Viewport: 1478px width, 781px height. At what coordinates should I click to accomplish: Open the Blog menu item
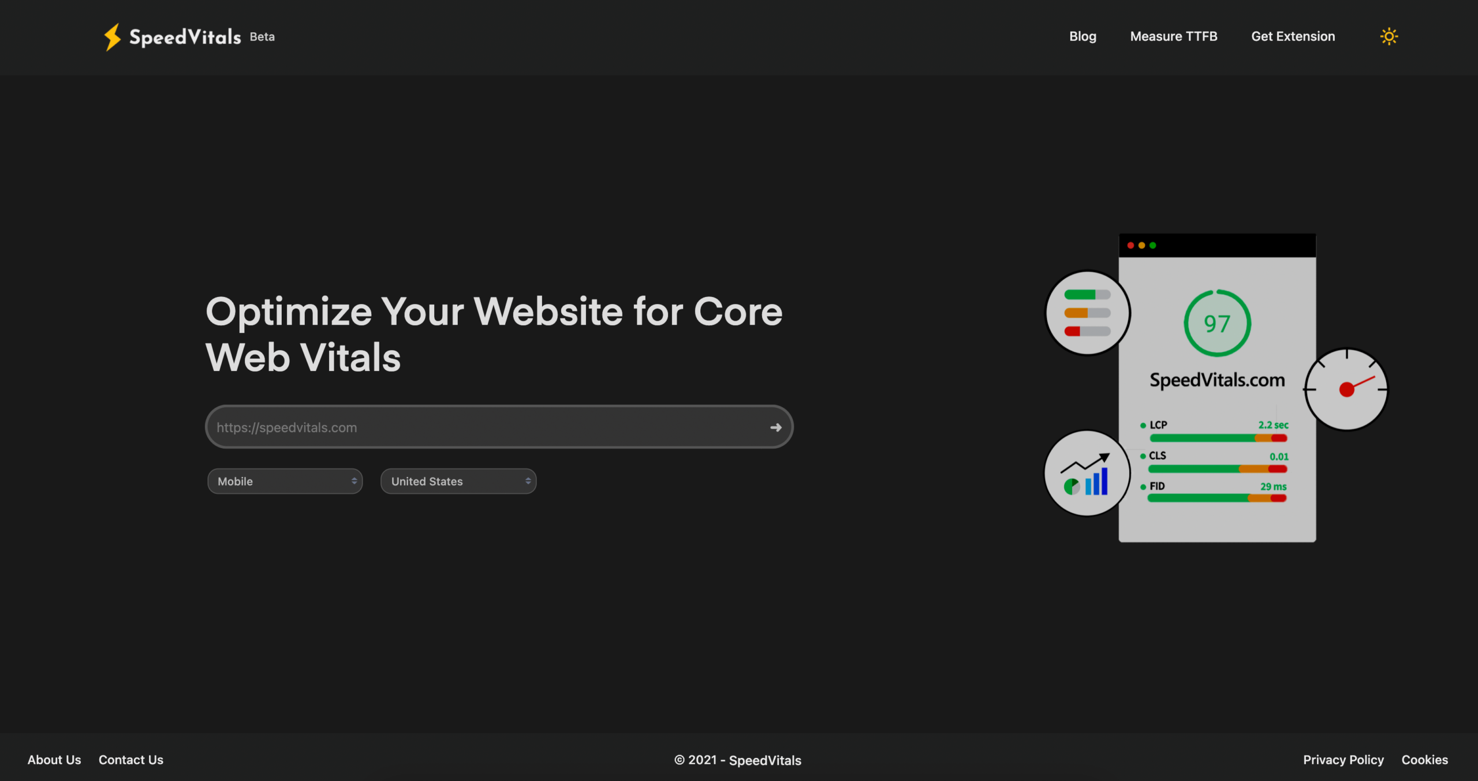(1082, 36)
